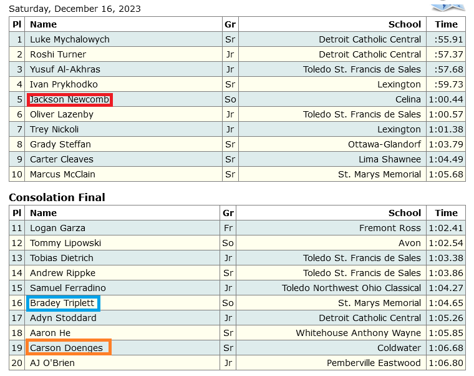474x376 pixels.
Task: Click Tommy Lipowski's name
Action: 65,243
